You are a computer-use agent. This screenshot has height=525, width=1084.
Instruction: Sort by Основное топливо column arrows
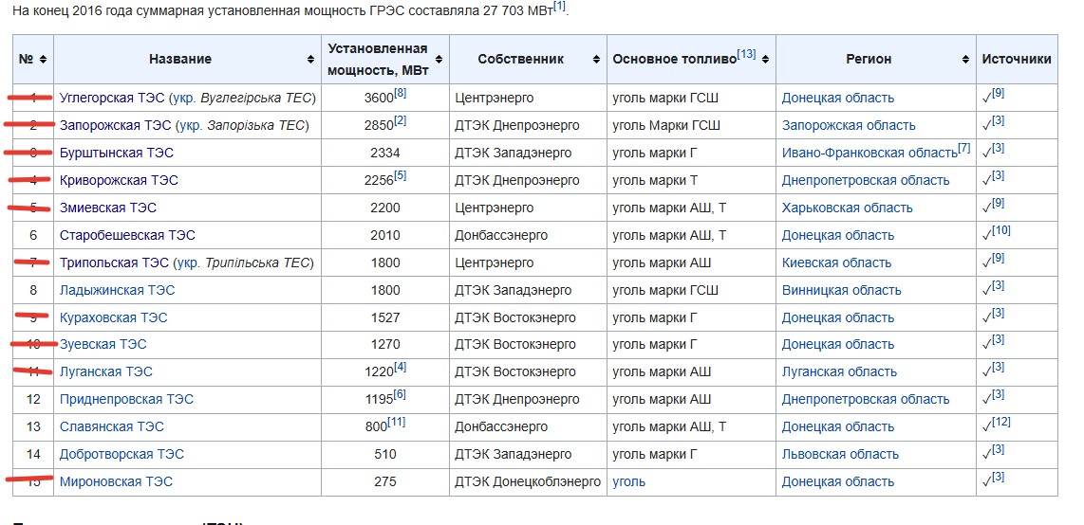click(x=765, y=60)
